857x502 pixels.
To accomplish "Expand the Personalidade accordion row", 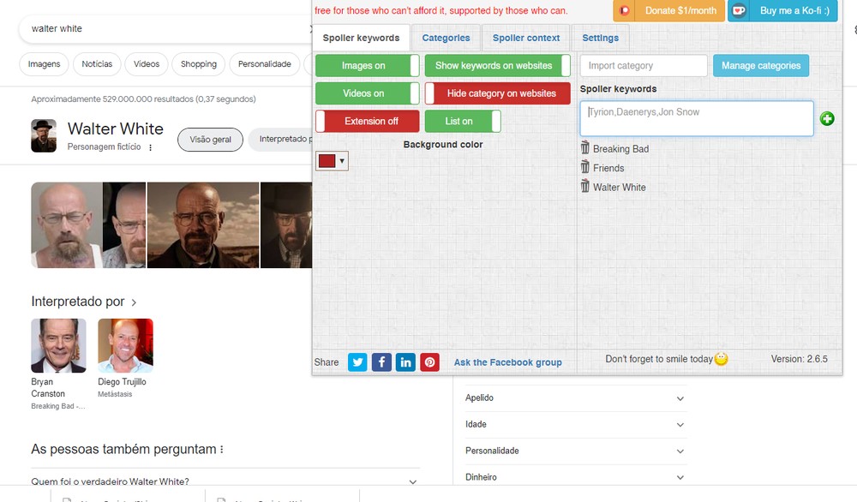I will tap(574, 451).
